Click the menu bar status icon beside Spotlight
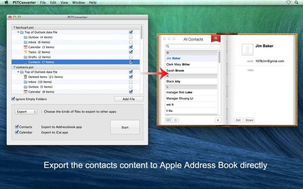The image size is (303, 189). 288,3
